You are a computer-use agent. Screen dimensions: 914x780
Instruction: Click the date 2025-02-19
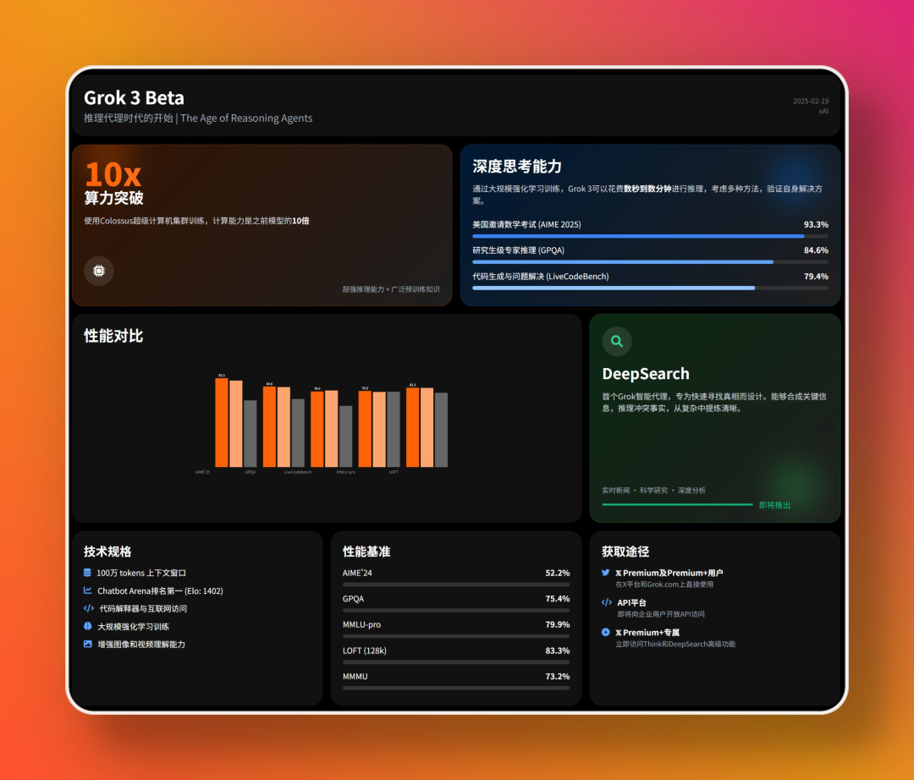pos(810,102)
